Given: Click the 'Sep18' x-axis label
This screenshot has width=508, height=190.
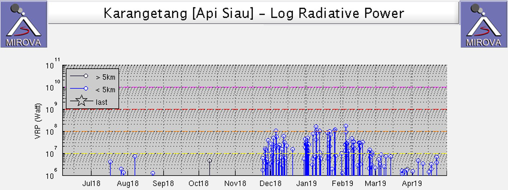Looking at the screenshot, I should [x=163, y=184].
